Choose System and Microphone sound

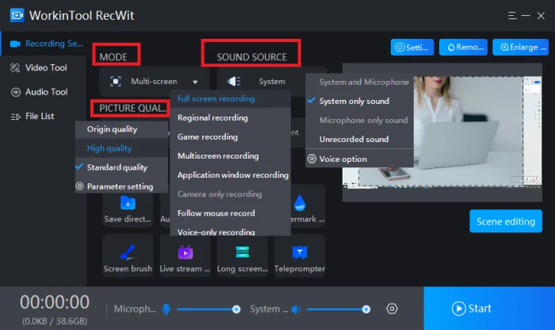point(360,82)
